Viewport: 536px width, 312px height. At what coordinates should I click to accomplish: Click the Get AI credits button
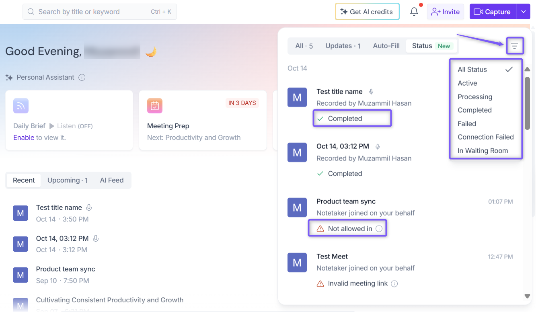tap(367, 12)
